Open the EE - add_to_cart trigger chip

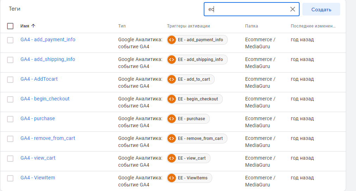(191, 79)
